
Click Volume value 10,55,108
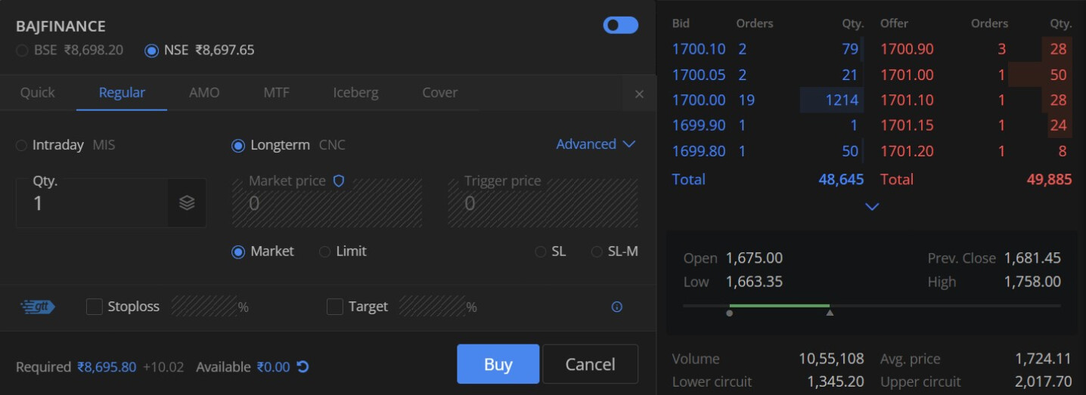click(x=831, y=359)
